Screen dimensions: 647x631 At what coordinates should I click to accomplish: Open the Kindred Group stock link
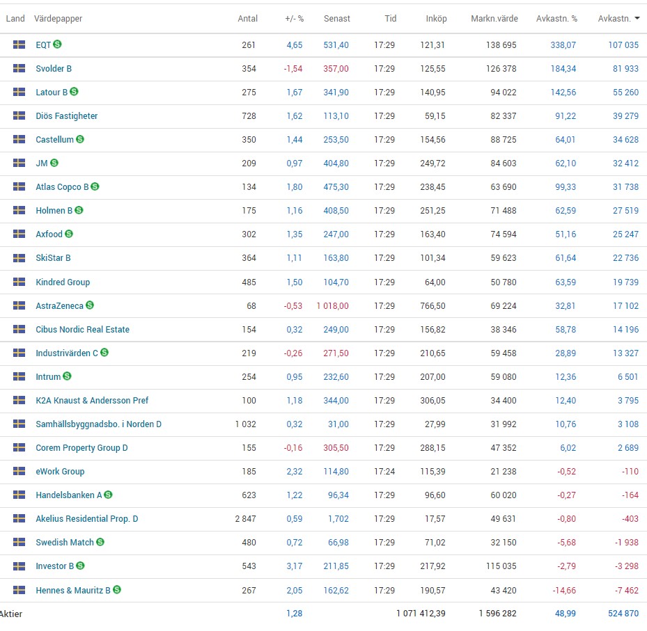coord(63,282)
